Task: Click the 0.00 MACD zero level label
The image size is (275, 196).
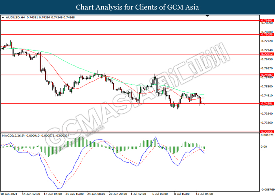Action: coord(264,147)
